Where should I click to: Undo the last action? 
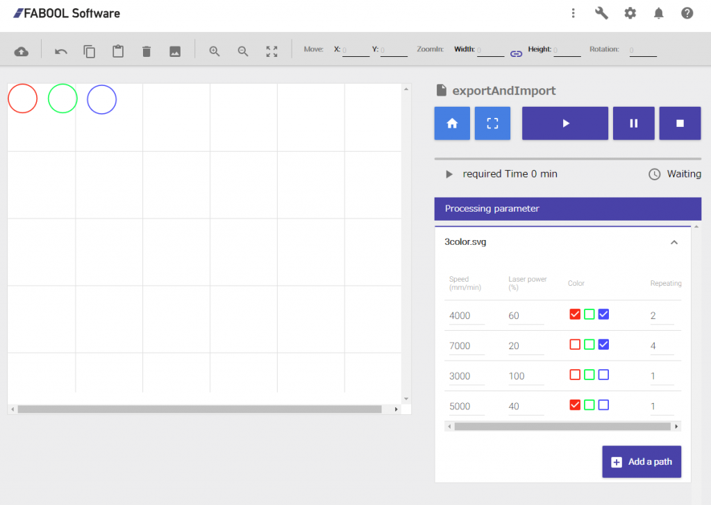tap(61, 51)
